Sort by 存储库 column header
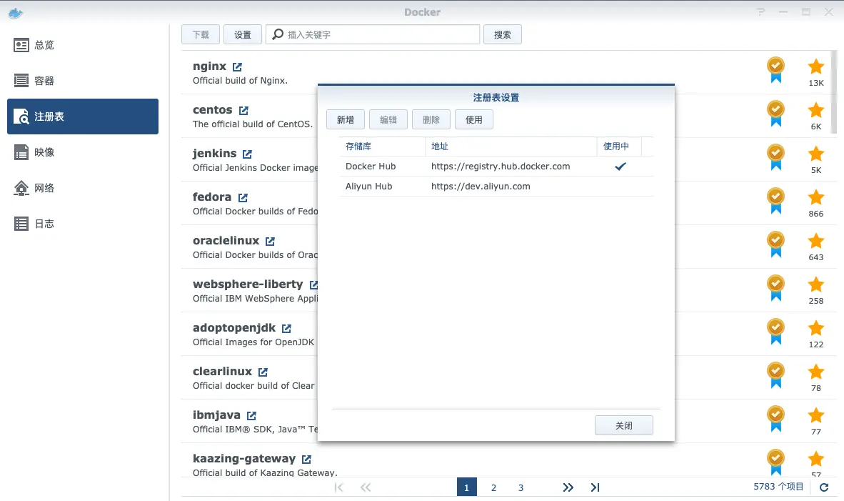 point(382,147)
